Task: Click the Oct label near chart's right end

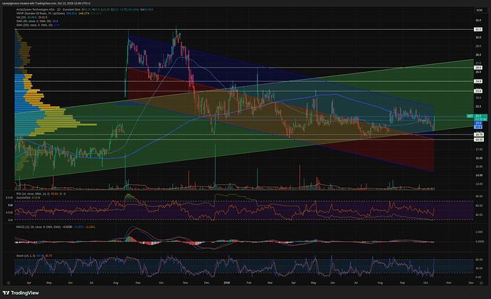Action: pyautogui.click(x=426, y=283)
